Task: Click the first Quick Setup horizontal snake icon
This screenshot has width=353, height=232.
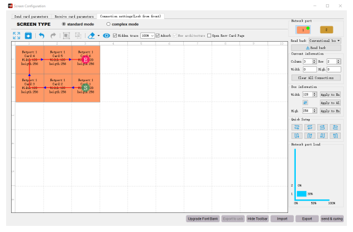Action: pos(296,127)
